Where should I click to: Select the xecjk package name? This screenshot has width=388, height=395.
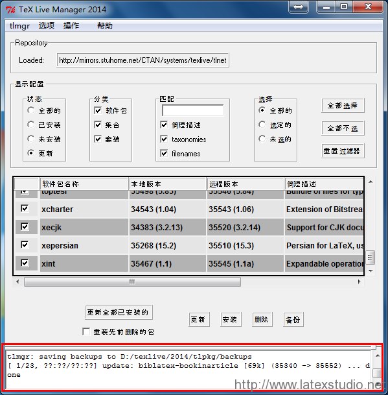pos(52,228)
